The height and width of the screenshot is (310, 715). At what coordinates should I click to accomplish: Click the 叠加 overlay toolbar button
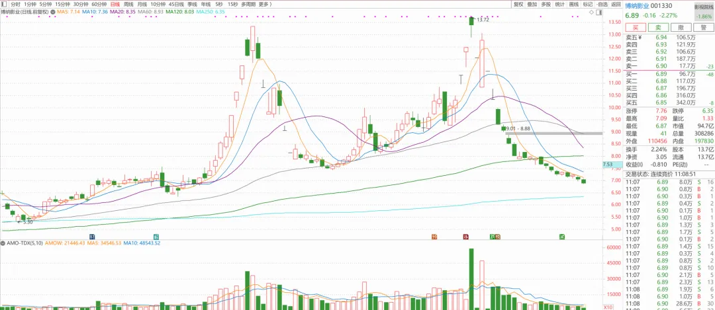[x=532, y=4]
